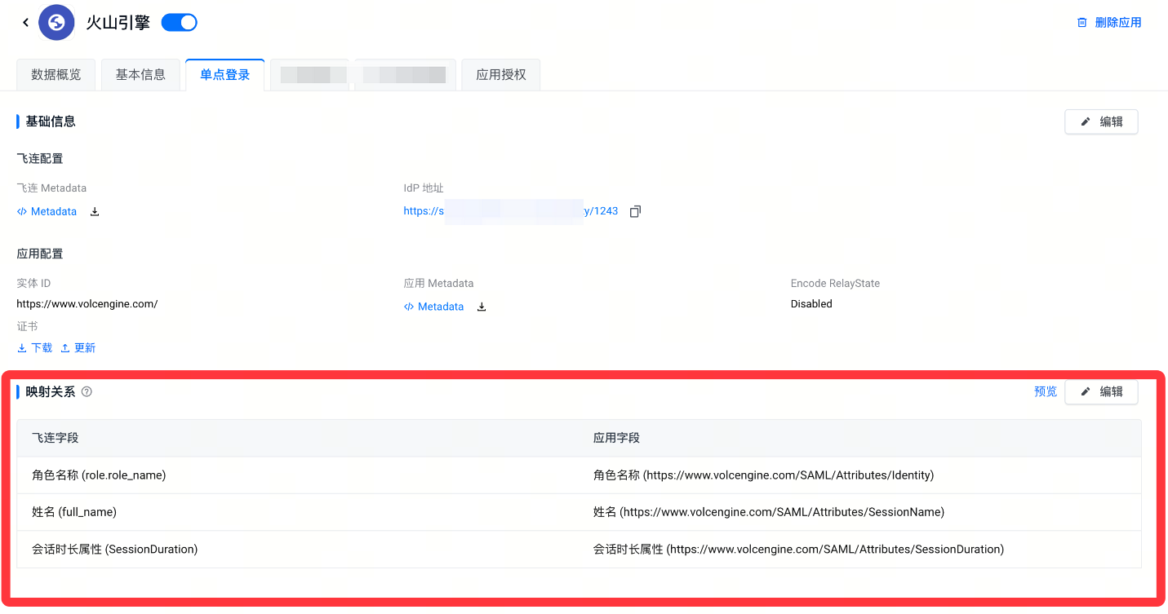Select the SAML/Attributes/Identity 应用字段 cell

[x=860, y=475]
